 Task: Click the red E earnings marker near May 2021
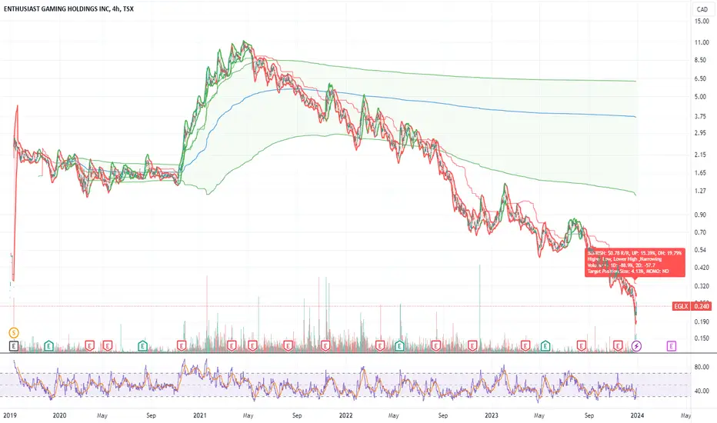click(252, 346)
